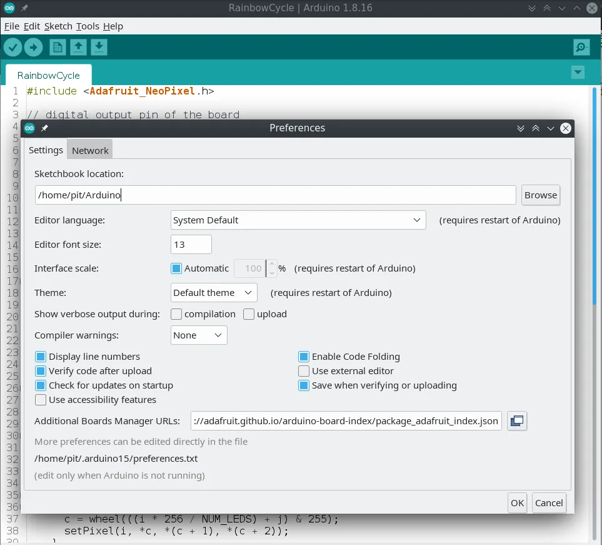
Task: Confirm preferences with the OK button
Action: pyautogui.click(x=517, y=502)
